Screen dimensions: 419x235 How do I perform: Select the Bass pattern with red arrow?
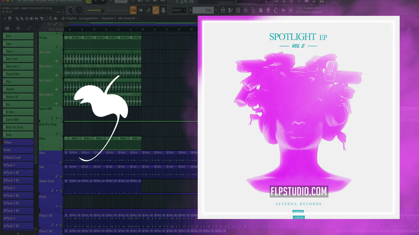point(18,142)
